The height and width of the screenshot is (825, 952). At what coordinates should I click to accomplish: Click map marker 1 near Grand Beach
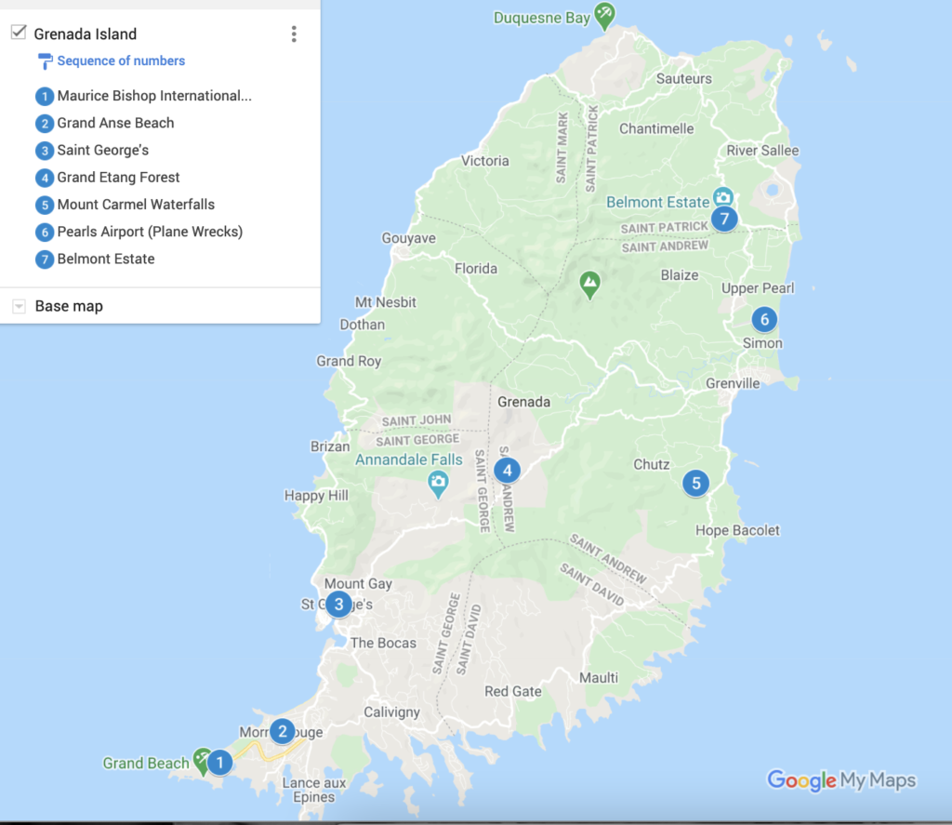[219, 762]
